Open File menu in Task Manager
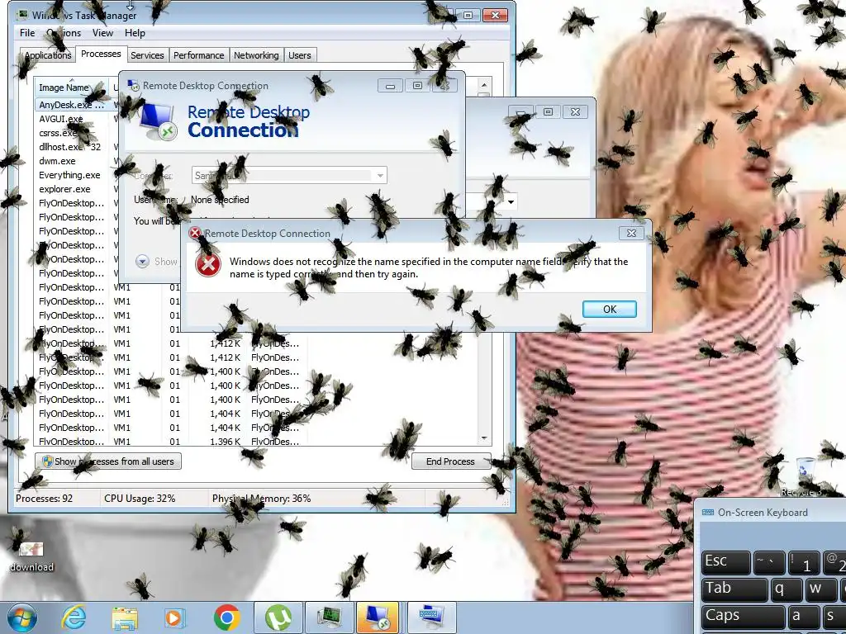846x634 pixels. tap(27, 33)
